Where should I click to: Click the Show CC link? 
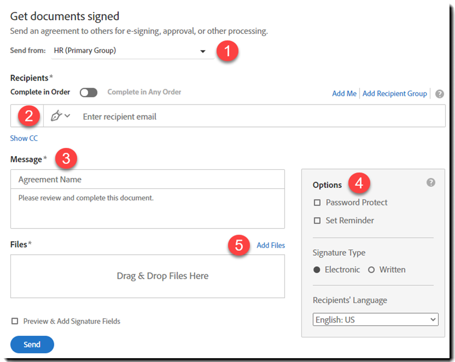click(x=24, y=139)
